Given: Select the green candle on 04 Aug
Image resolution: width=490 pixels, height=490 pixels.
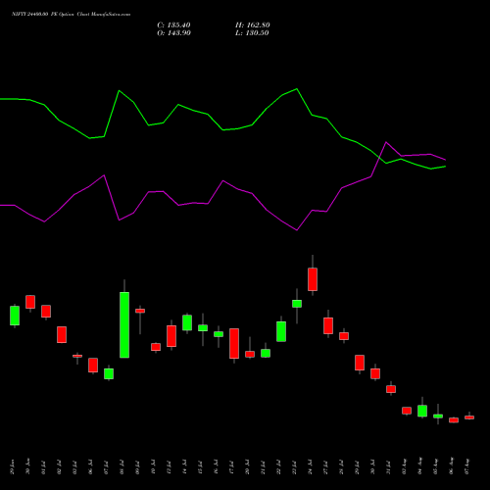Looking at the screenshot, I should pos(422,411).
